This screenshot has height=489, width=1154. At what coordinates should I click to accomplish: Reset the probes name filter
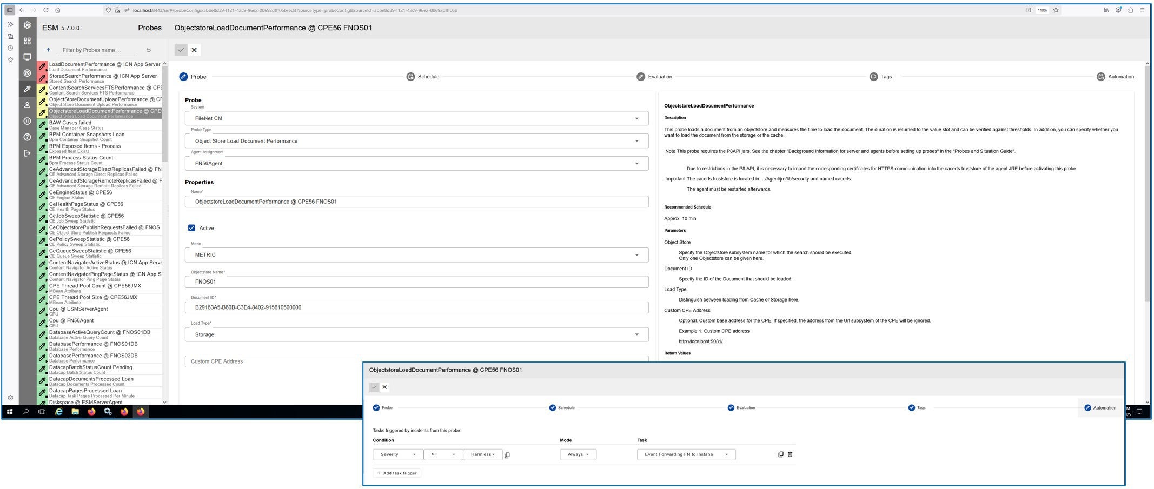tap(149, 50)
